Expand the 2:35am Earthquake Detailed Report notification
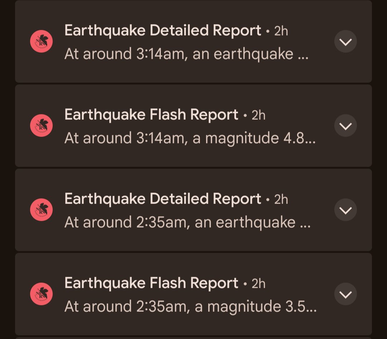The image size is (387, 339). click(345, 210)
